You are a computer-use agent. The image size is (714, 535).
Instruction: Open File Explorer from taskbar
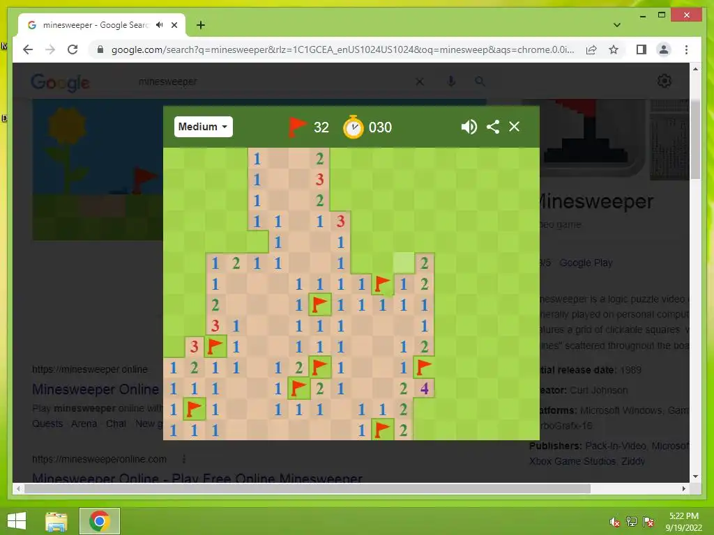pyautogui.click(x=56, y=521)
